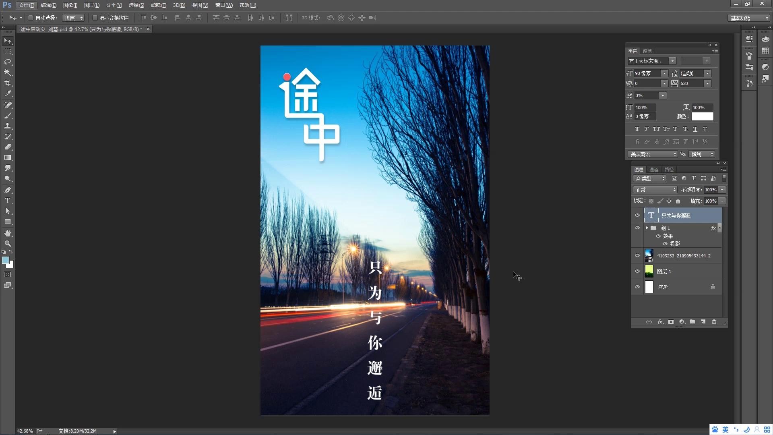Open the 滤镜 menu

(x=158, y=5)
